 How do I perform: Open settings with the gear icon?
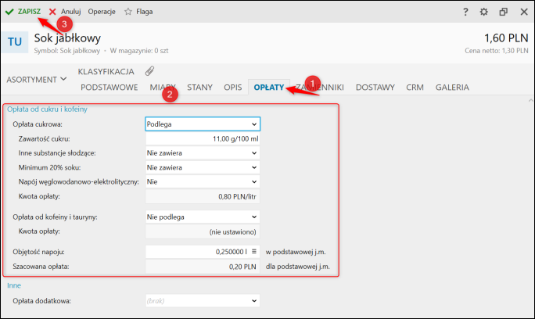[x=484, y=12]
